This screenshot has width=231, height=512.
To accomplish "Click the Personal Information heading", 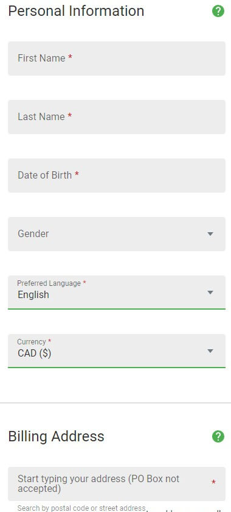I will pos(76,12).
